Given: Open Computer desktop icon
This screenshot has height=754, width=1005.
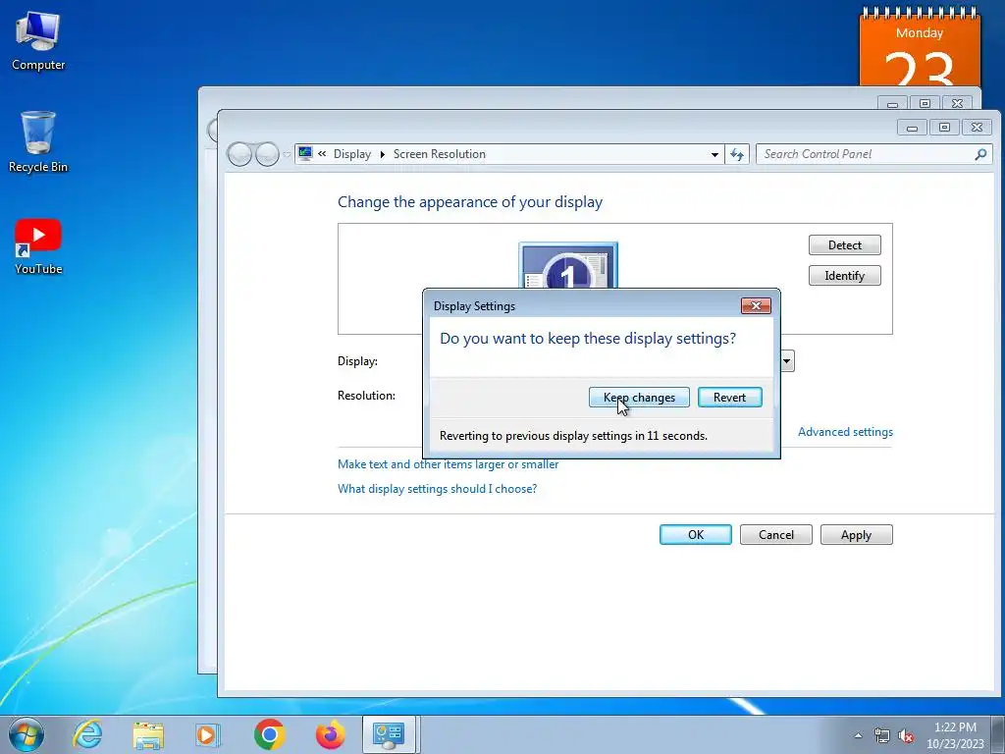Looking at the screenshot, I should pyautogui.click(x=38, y=41).
